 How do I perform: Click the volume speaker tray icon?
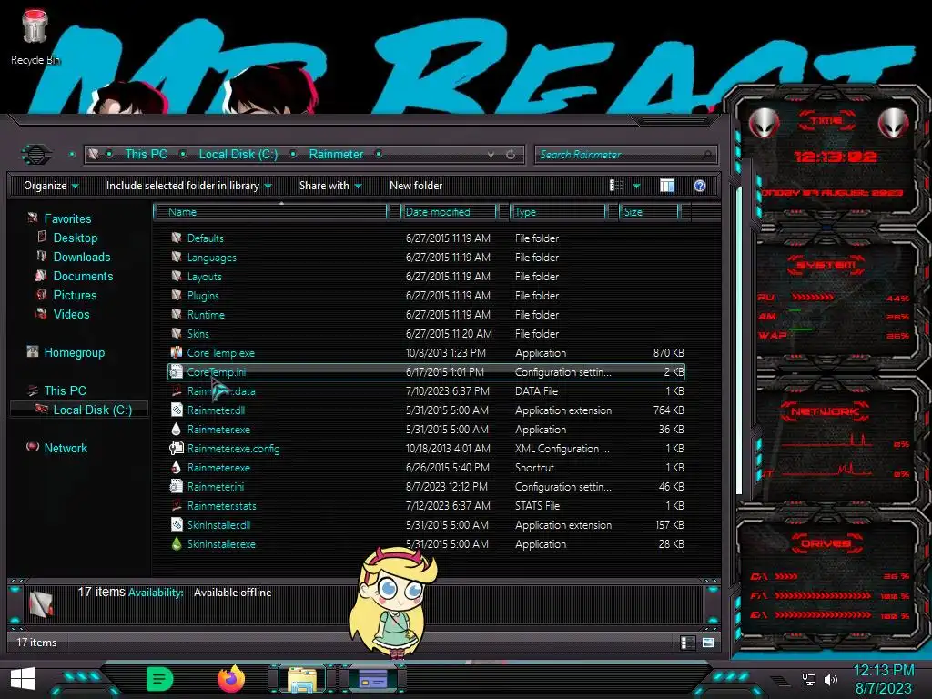click(x=831, y=679)
